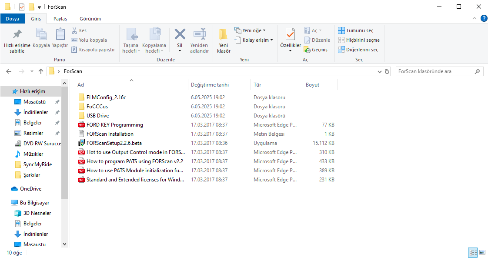Click Yolu kopyala in the ribbon

[x=89, y=40]
